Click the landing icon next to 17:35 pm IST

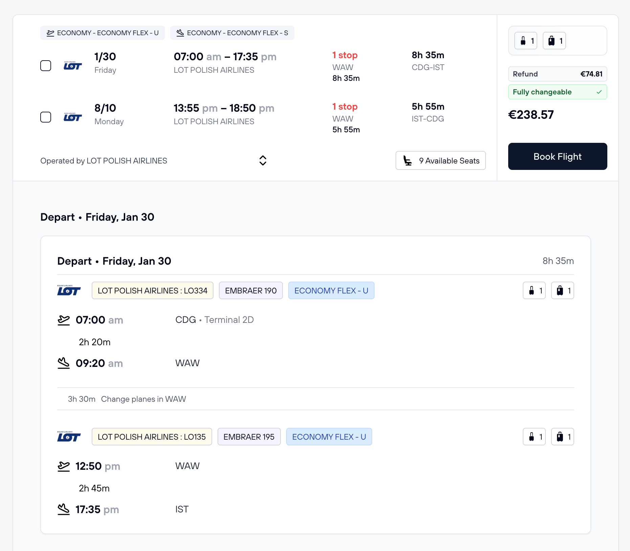(x=64, y=509)
